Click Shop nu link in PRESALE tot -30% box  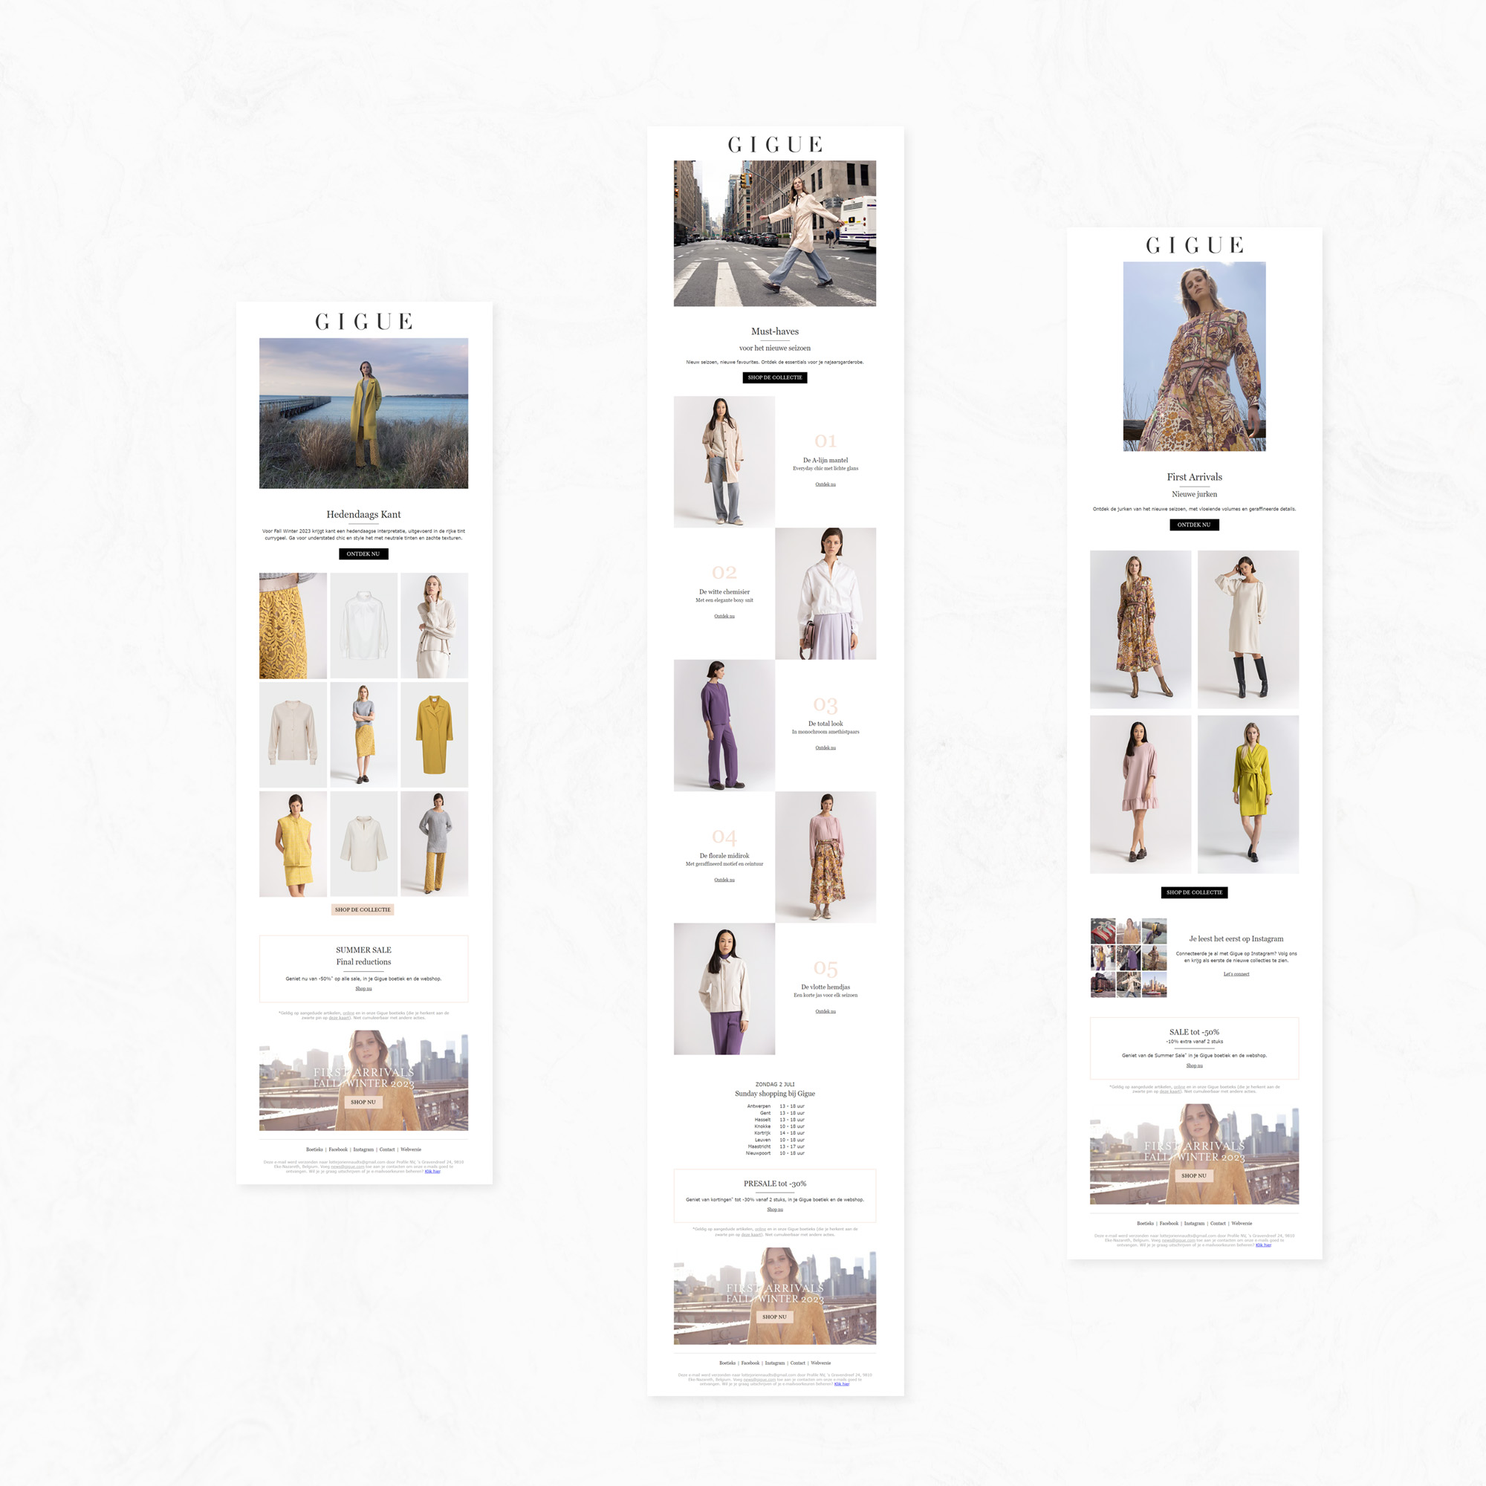tap(774, 1209)
